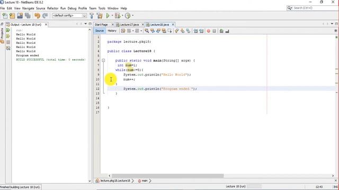Clean and Build the project
339x190 pixels.
(x=100, y=15)
